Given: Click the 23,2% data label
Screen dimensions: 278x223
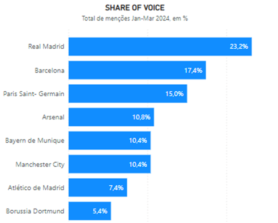Looking at the screenshot, I should (x=239, y=47).
